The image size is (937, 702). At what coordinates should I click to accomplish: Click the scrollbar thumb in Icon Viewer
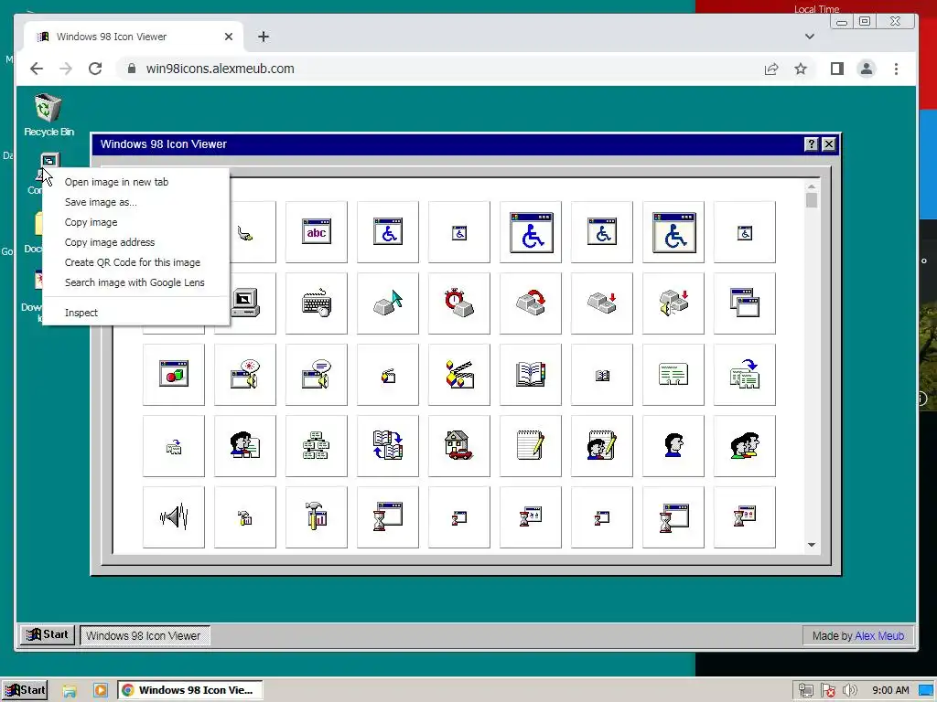(x=812, y=200)
